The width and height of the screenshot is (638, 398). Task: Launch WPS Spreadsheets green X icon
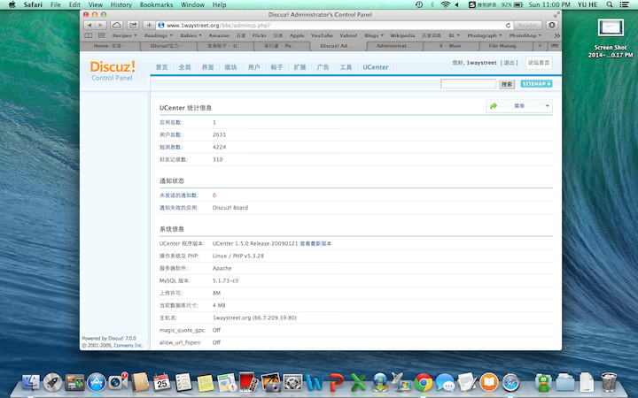pos(358,383)
